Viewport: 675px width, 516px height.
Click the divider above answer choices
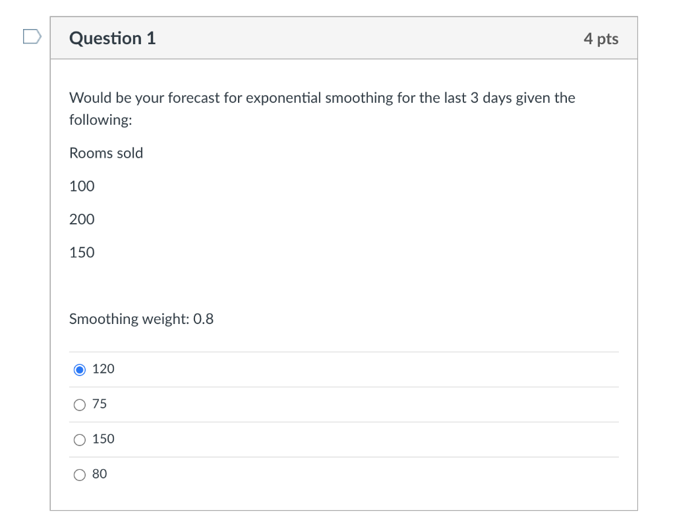click(x=343, y=352)
